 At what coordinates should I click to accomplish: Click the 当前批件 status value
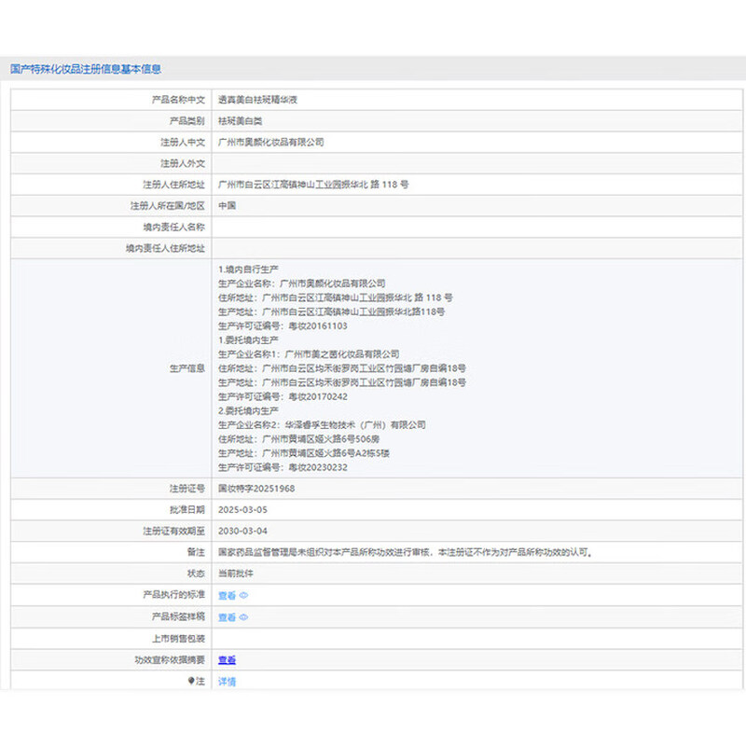point(235,573)
